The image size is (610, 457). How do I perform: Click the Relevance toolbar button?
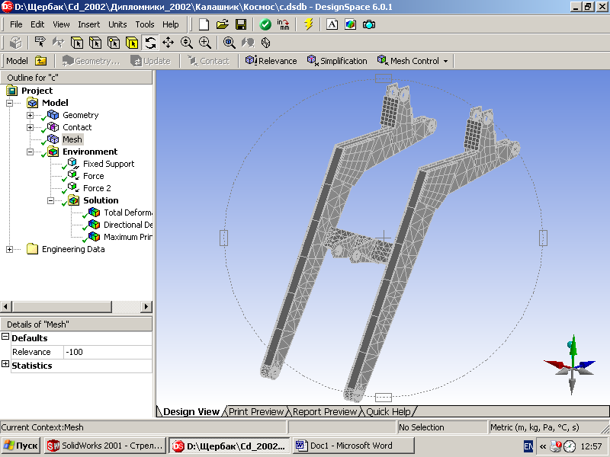click(x=271, y=61)
